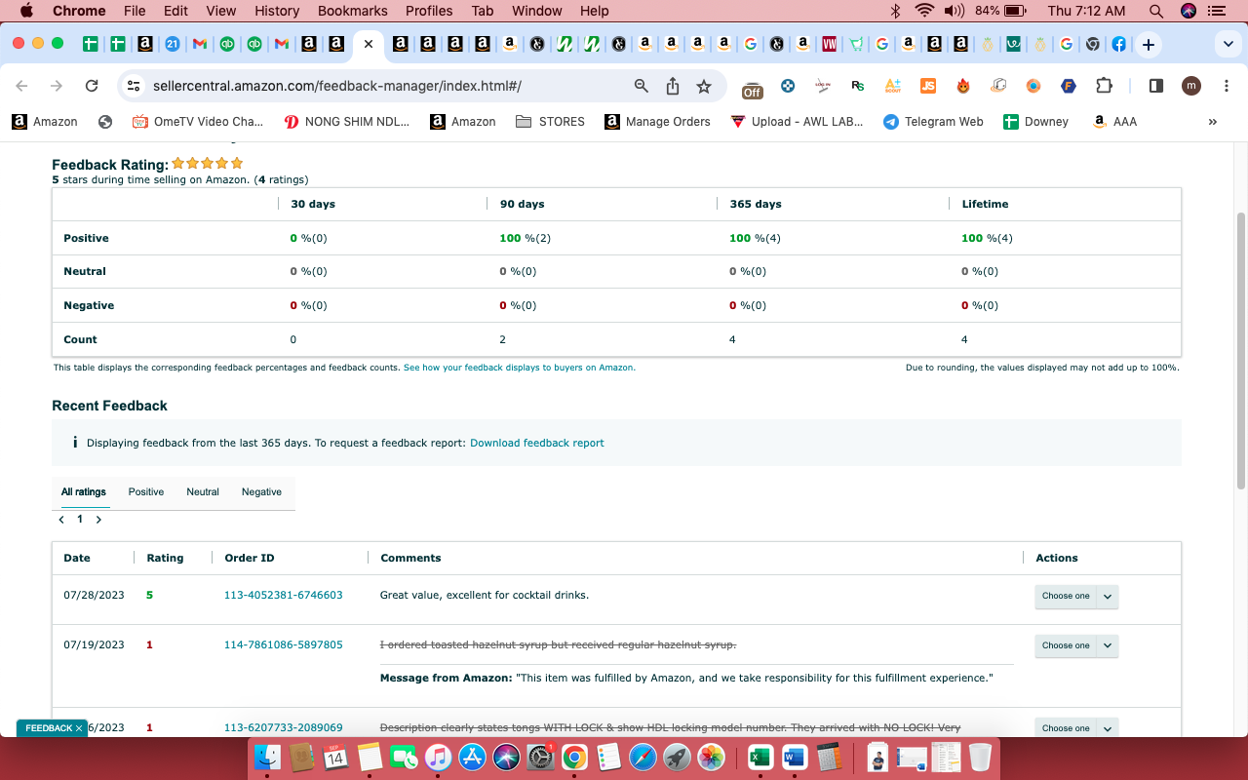Open Photos app from the Dock

click(711, 757)
